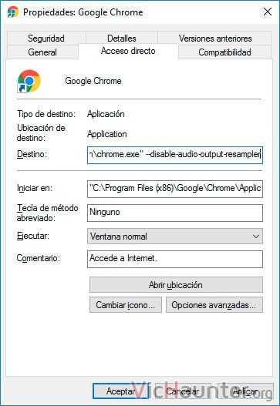Open the Cambiar icono dialog
The height and width of the screenshot is (406, 280).
[x=126, y=305]
